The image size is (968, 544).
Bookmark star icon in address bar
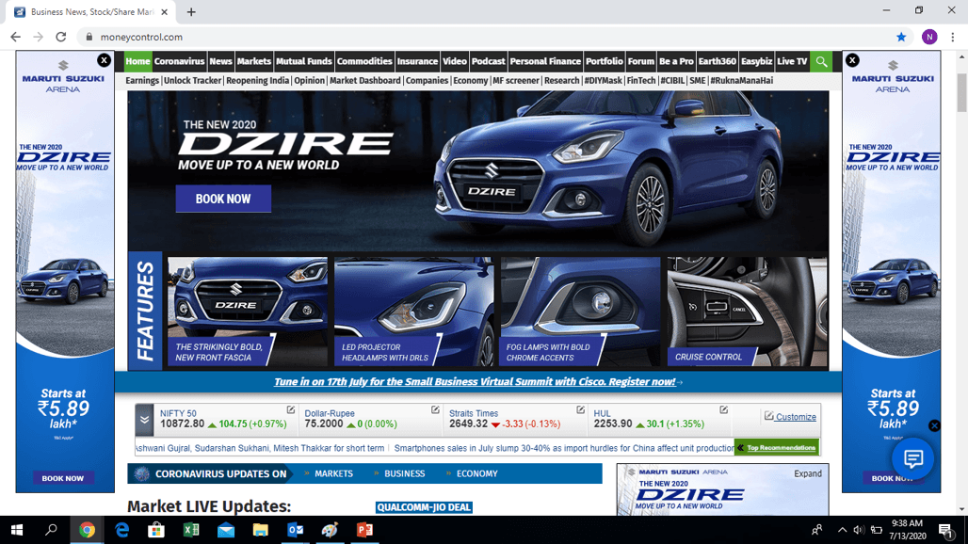(901, 37)
